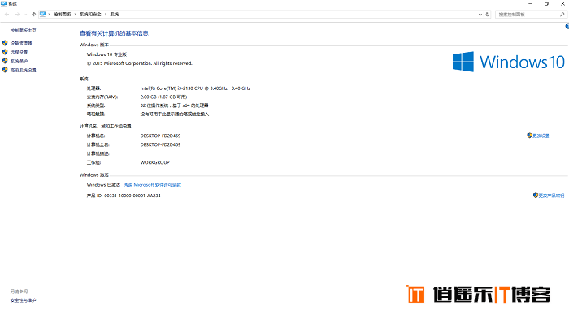The width and height of the screenshot is (569, 310).
Task: Click 更改产品密钥 link
Action: [551, 196]
